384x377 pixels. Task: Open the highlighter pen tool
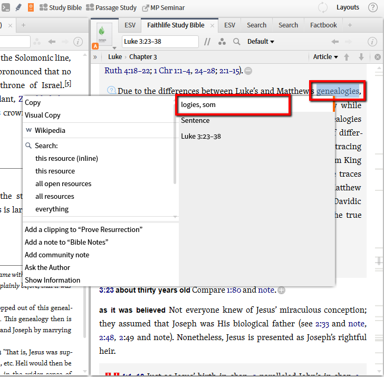(x=18, y=7)
